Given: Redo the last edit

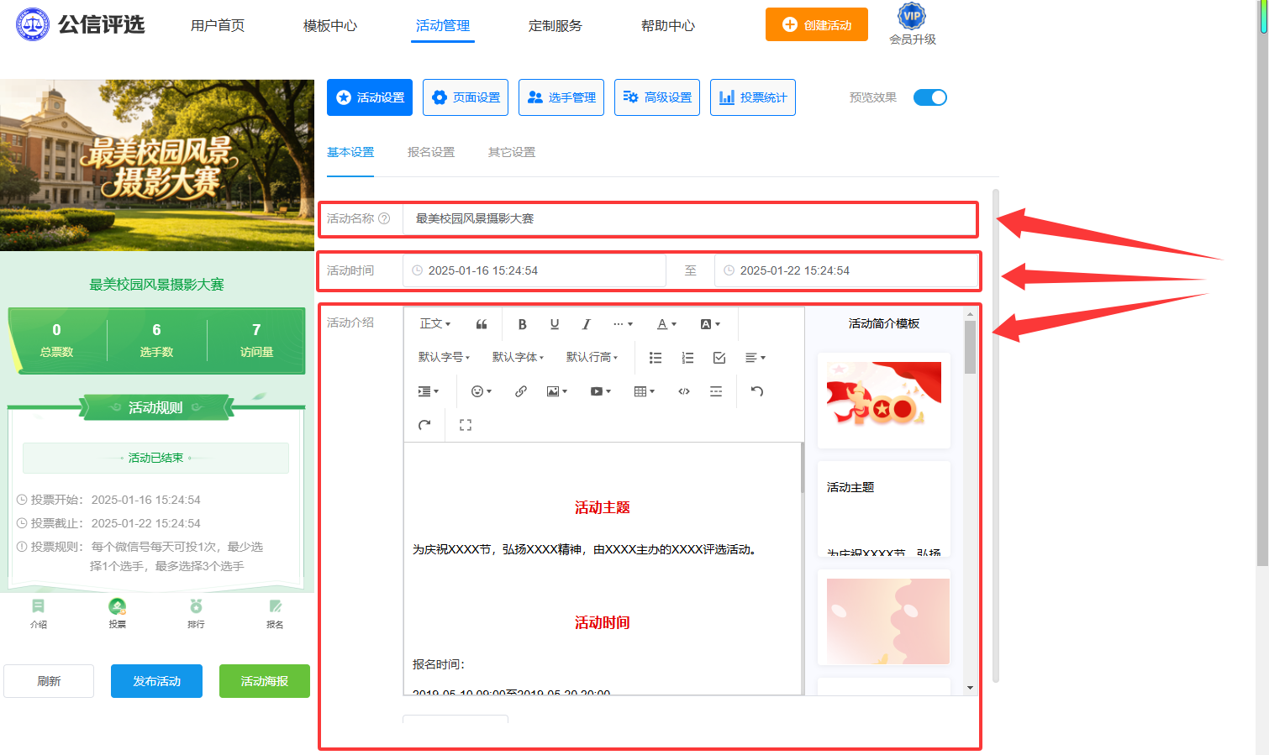Looking at the screenshot, I should pos(424,425).
